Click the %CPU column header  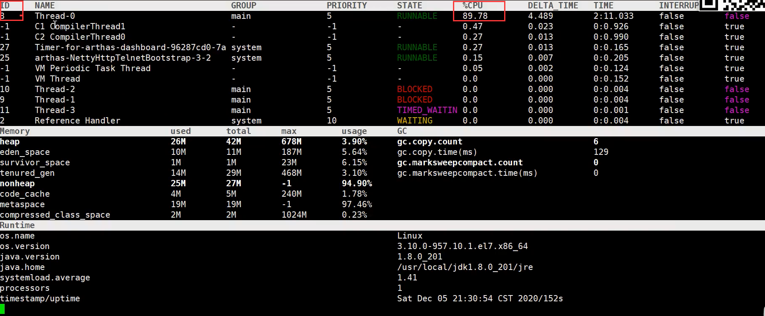(x=473, y=5)
